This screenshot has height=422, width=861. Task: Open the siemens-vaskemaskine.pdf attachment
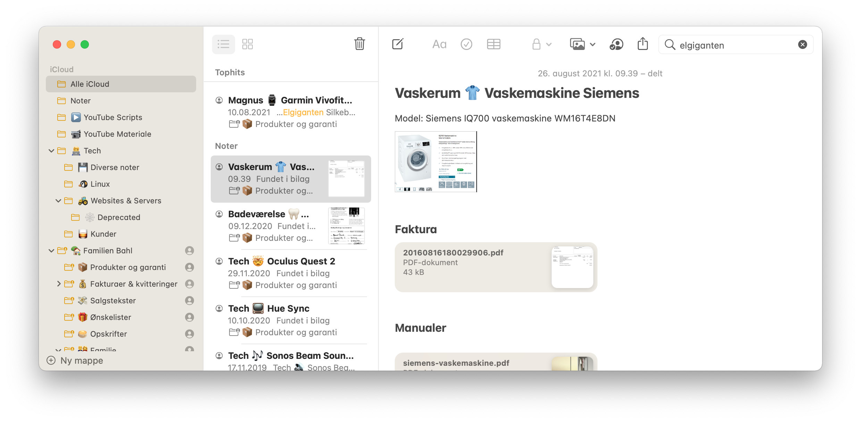496,362
